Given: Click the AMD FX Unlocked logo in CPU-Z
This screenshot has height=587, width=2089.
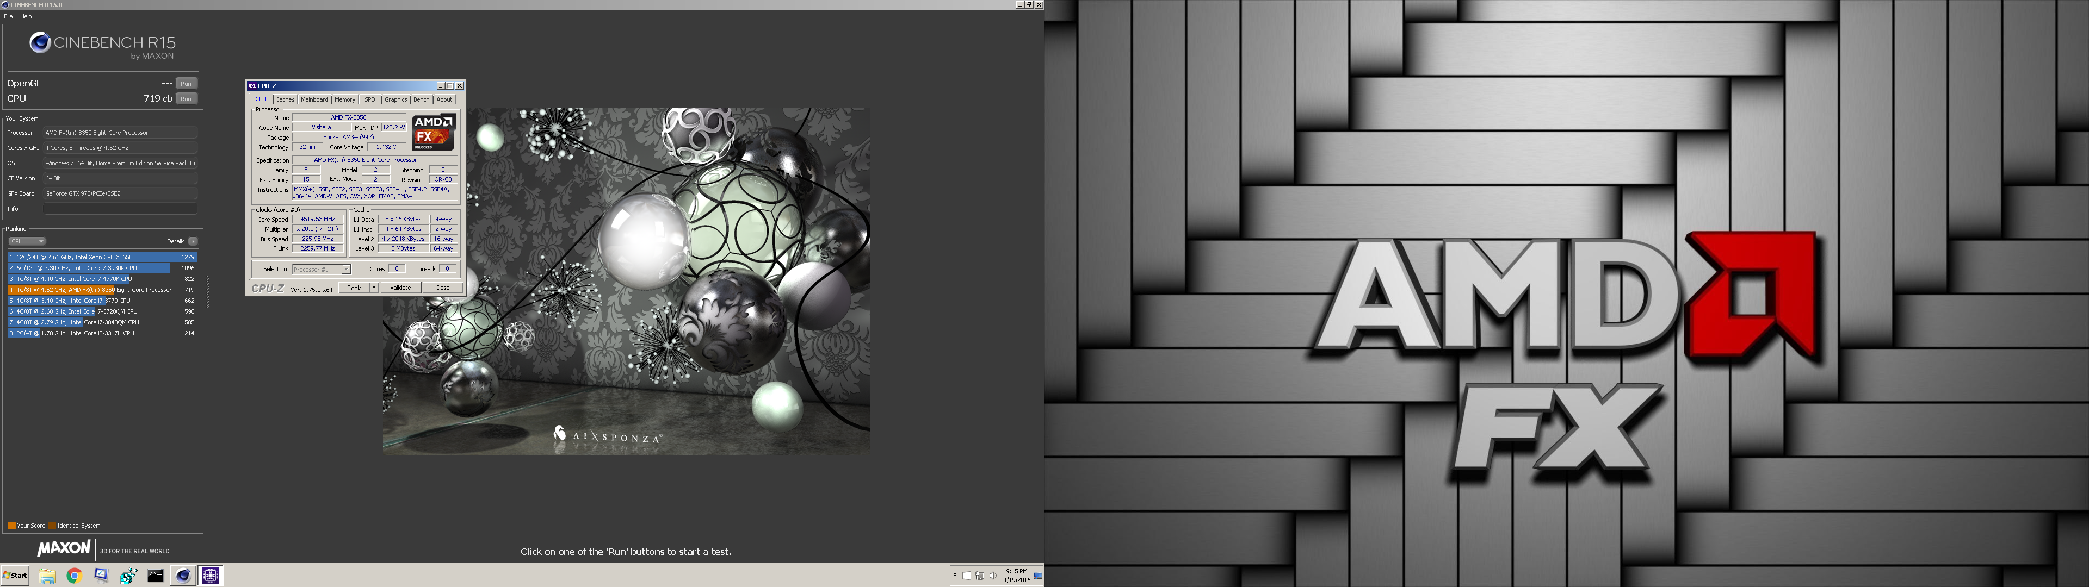Looking at the screenshot, I should click(x=434, y=132).
